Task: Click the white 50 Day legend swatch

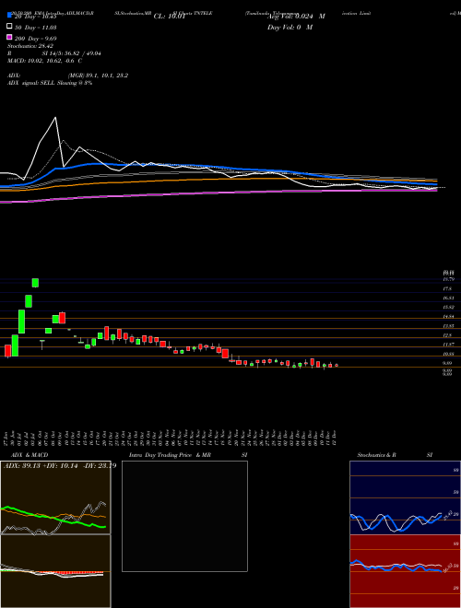Action: (9, 27)
